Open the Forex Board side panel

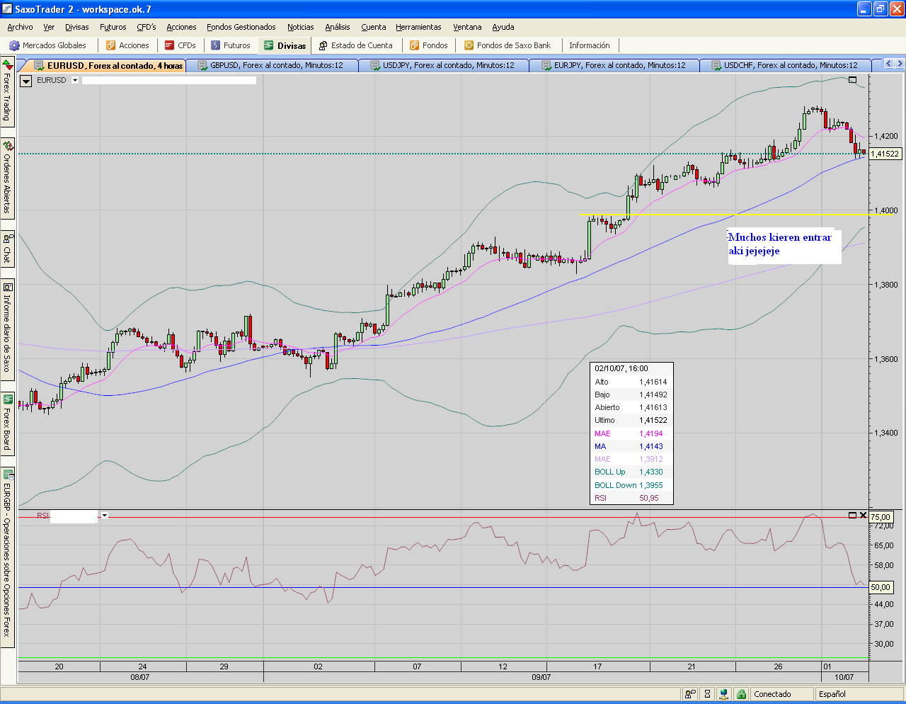click(7, 421)
